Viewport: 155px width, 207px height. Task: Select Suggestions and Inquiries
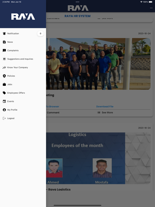23,59
